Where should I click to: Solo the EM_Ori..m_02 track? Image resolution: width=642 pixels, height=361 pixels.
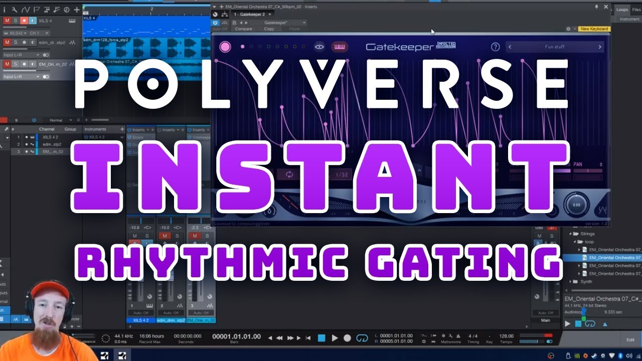pos(16,64)
